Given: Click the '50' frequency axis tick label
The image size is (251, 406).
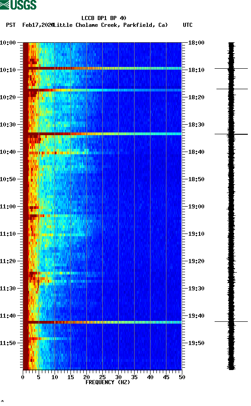Looking at the screenshot, I should 182,377.
